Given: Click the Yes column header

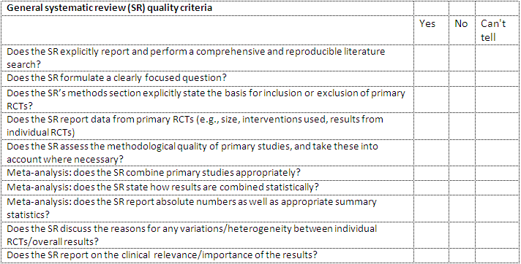Looking at the screenshot, I should click(427, 24).
